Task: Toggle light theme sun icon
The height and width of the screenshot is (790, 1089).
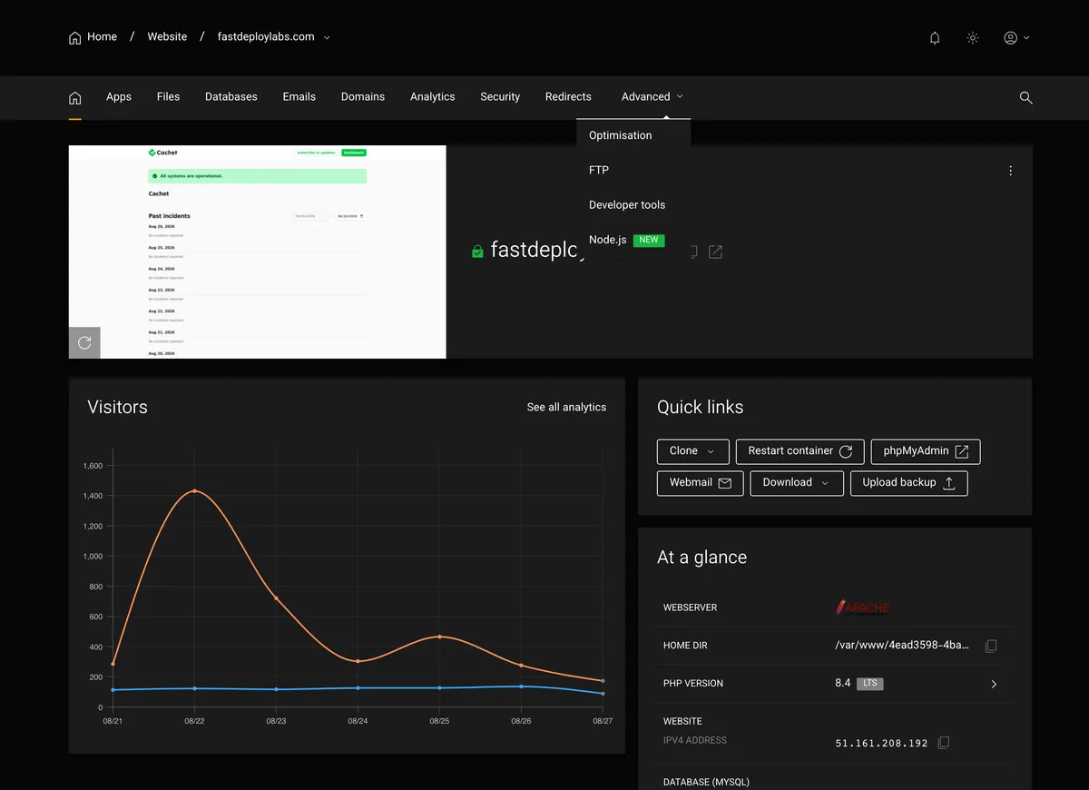Action: (973, 38)
